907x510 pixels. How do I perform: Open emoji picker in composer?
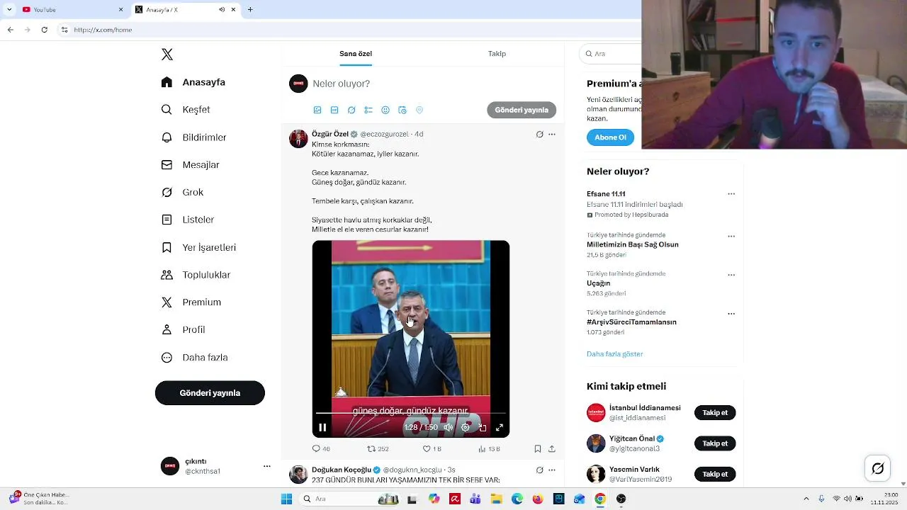pyautogui.click(x=385, y=110)
